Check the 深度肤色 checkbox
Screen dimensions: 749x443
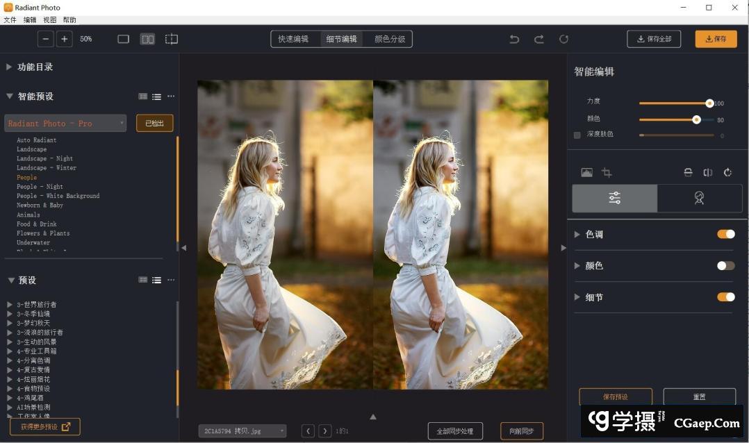[577, 135]
